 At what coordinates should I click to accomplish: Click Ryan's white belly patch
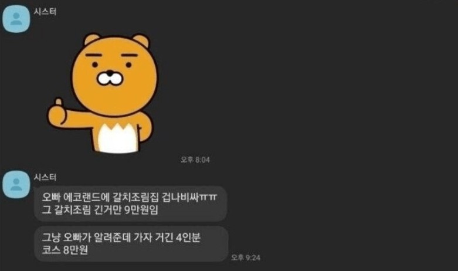click(118, 138)
